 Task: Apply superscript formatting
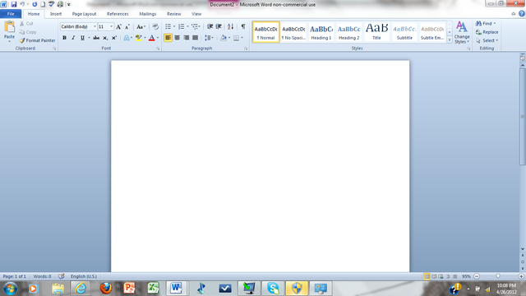[x=114, y=38]
